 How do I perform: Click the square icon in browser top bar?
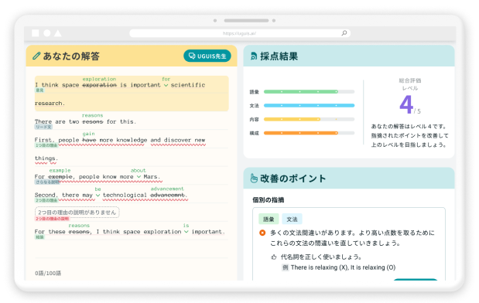36,33
